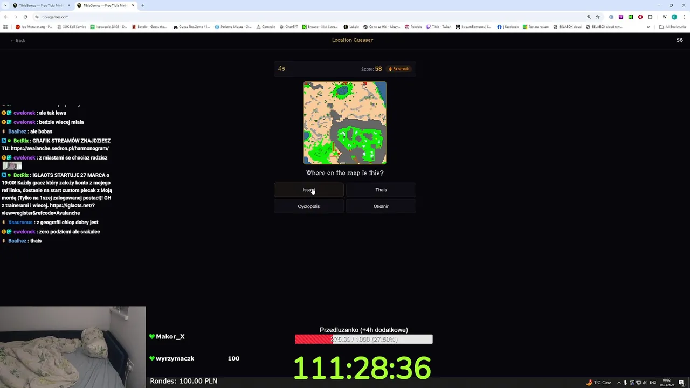Open the tab search dropdown
The image size is (690, 388).
click(x=5, y=5)
